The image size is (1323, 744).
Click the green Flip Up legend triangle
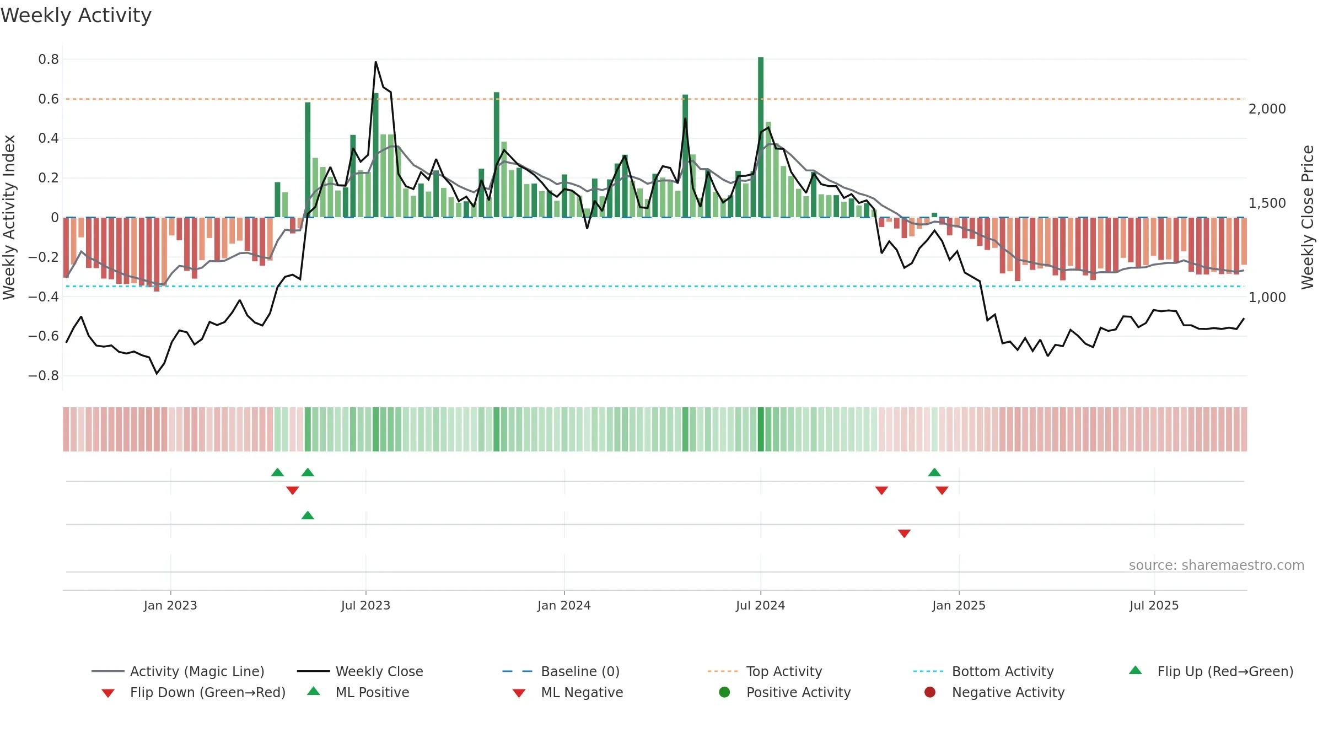click(1136, 670)
